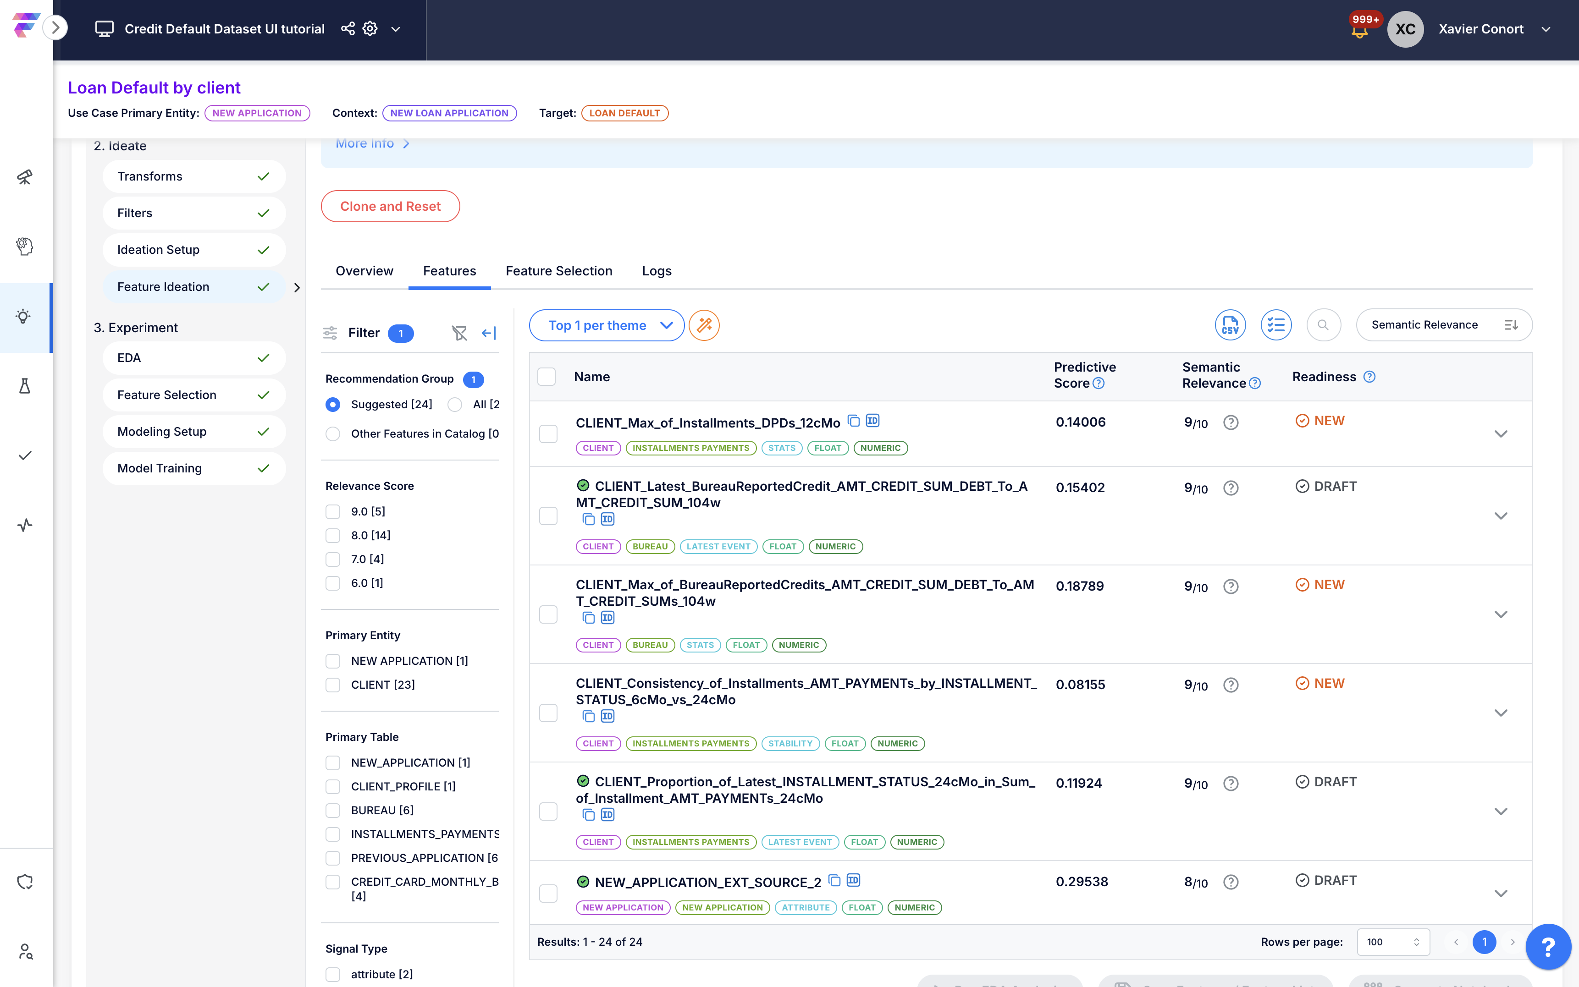
Task: Tick the BUREAU primary table checkbox
Action: 333,810
